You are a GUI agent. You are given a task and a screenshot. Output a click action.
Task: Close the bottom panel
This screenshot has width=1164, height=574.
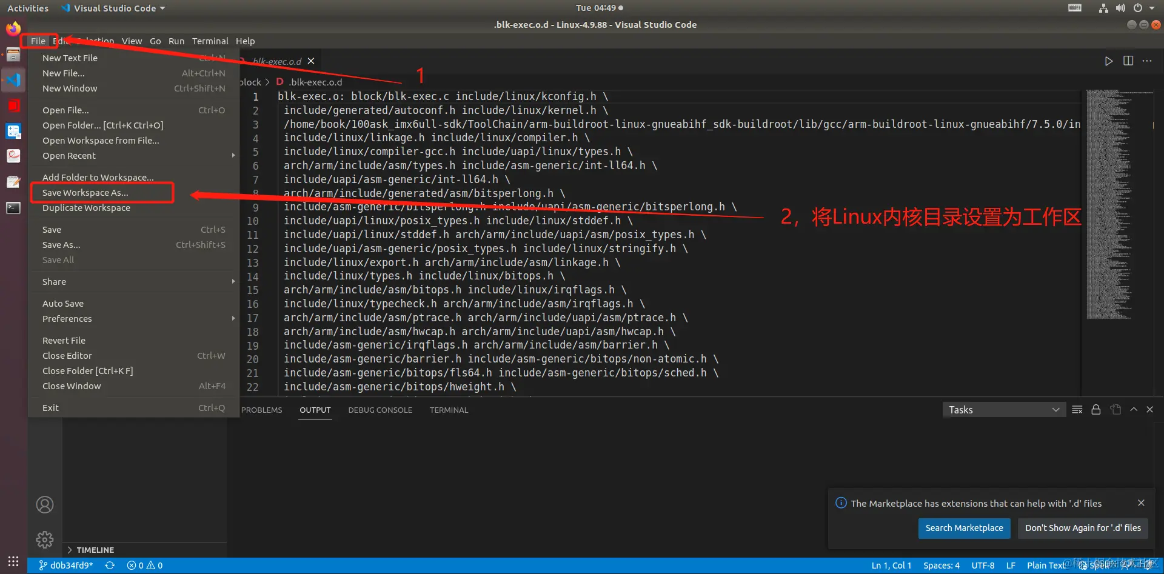[x=1149, y=410]
